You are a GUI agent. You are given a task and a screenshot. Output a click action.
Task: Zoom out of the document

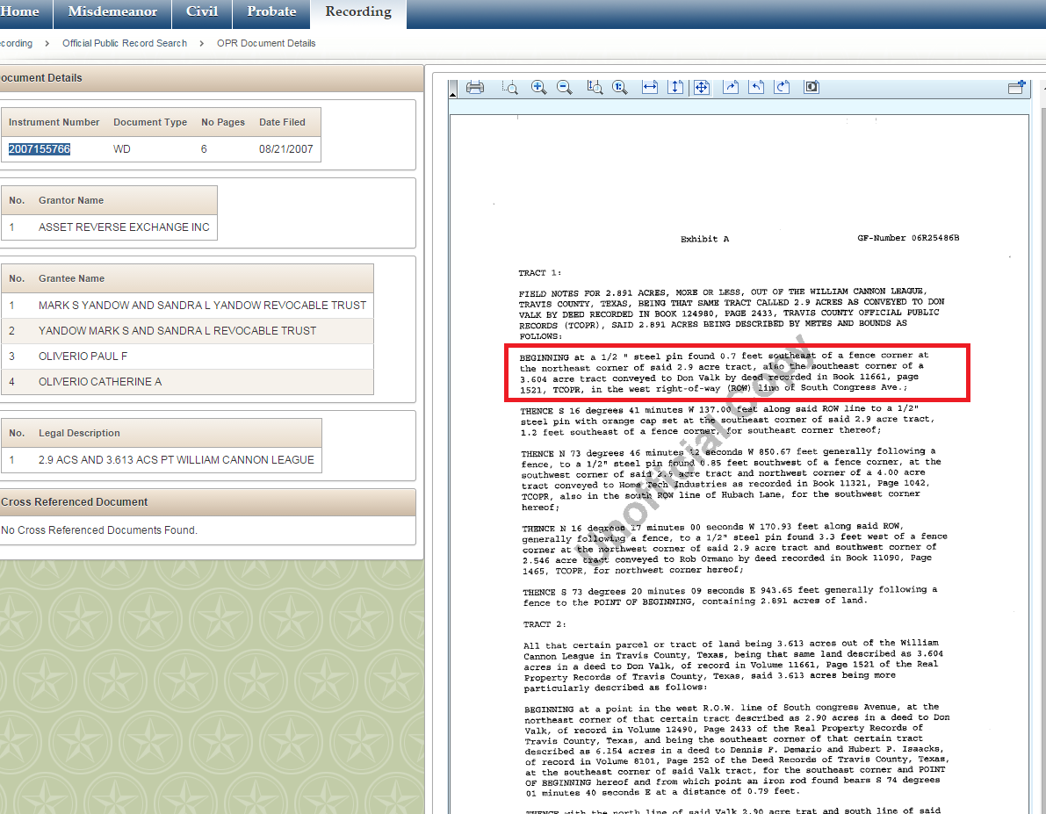tap(565, 87)
